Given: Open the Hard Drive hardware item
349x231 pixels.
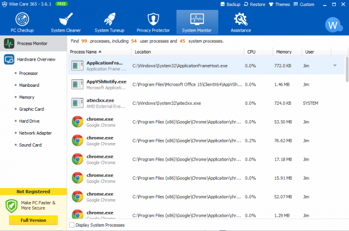Looking at the screenshot, I should 29,121.
